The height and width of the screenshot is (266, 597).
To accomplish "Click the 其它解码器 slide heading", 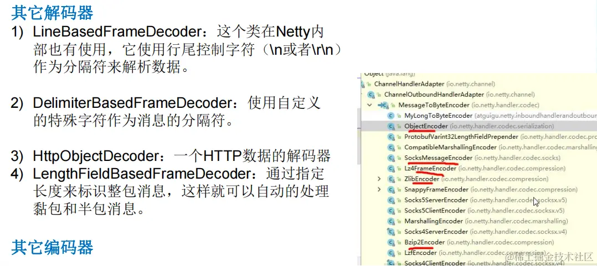I will click(52, 14).
